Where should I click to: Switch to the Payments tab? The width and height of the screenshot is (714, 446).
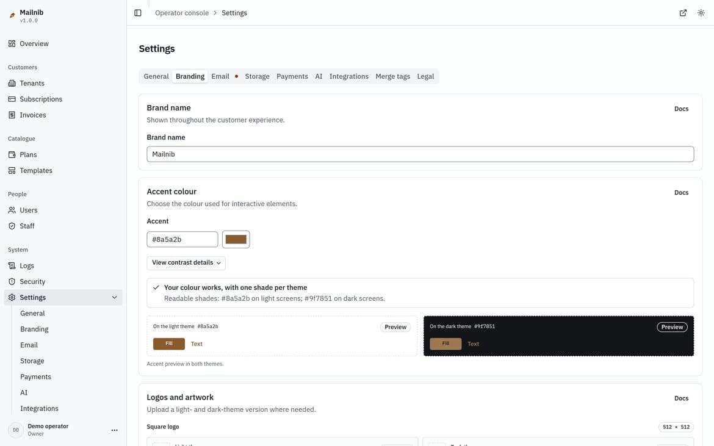(x=292, y=76)
